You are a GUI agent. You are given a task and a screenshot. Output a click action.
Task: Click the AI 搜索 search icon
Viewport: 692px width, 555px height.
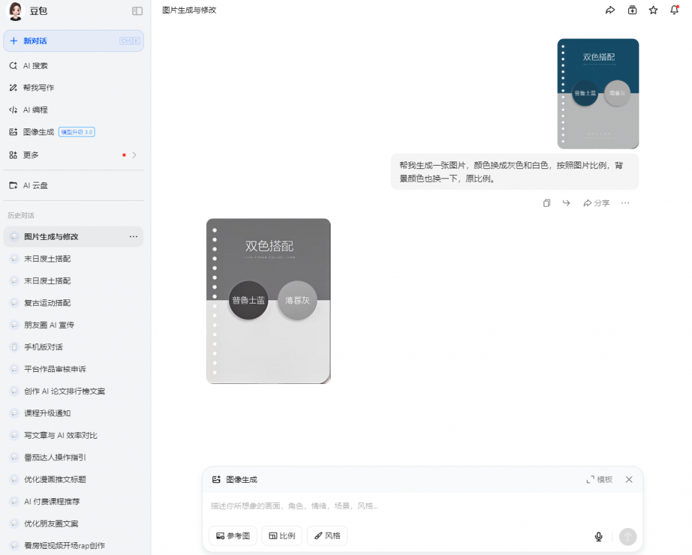pos(14,66)
